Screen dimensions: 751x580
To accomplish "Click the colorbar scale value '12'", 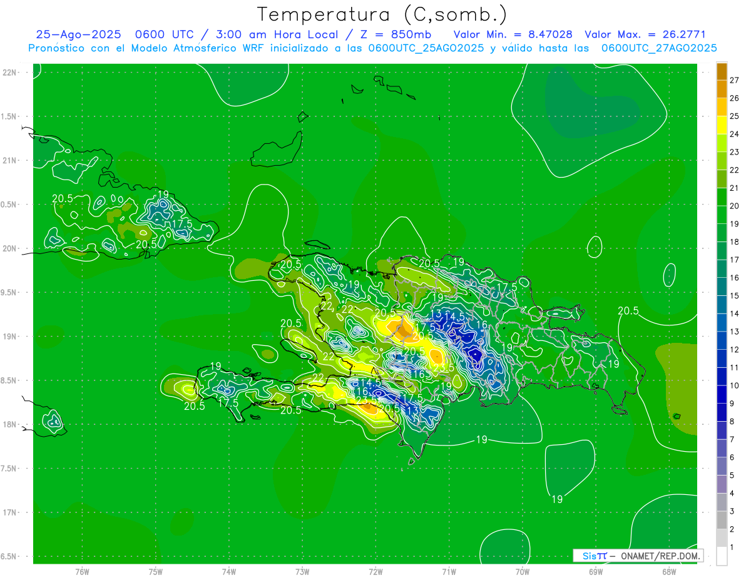I will tap(734, 350).
